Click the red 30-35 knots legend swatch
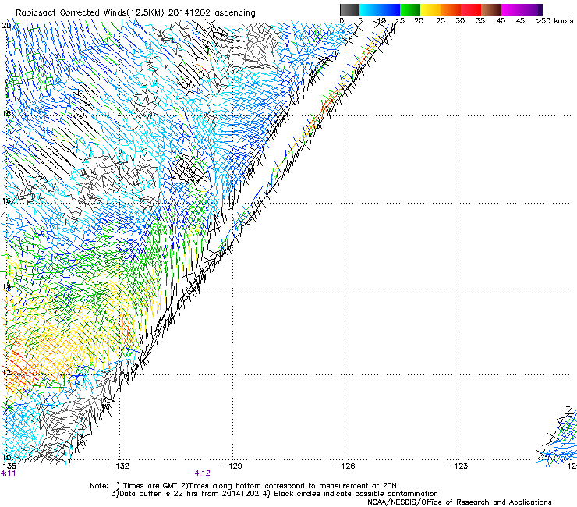 [x=471, y=9]
